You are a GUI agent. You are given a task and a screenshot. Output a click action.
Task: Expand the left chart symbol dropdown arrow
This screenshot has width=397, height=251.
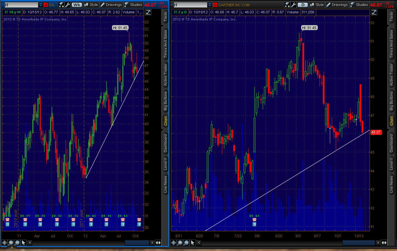tap(40, 5)
